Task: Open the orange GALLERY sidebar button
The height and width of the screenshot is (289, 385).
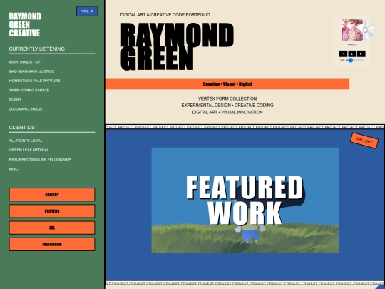Action: [x=52, y=195]
